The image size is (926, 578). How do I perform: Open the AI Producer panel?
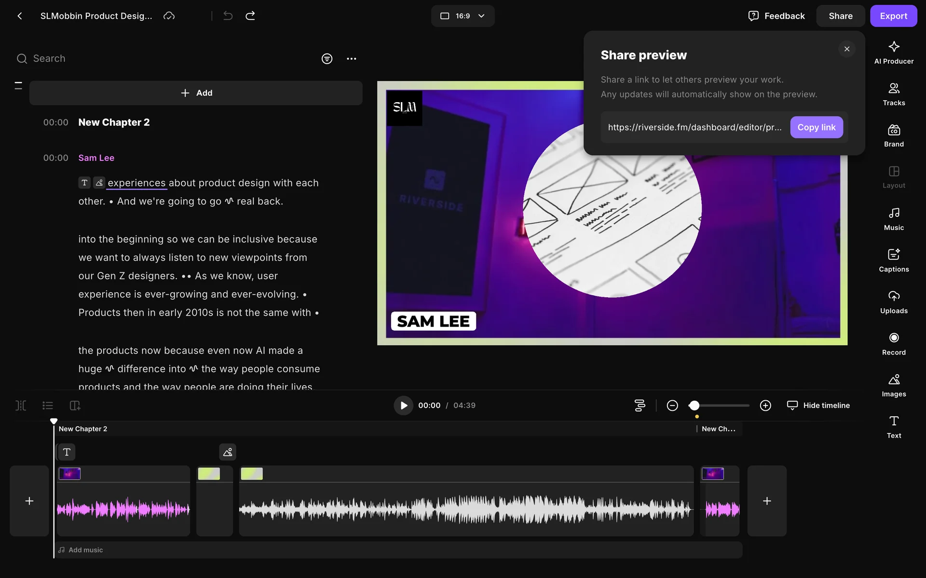894,52
